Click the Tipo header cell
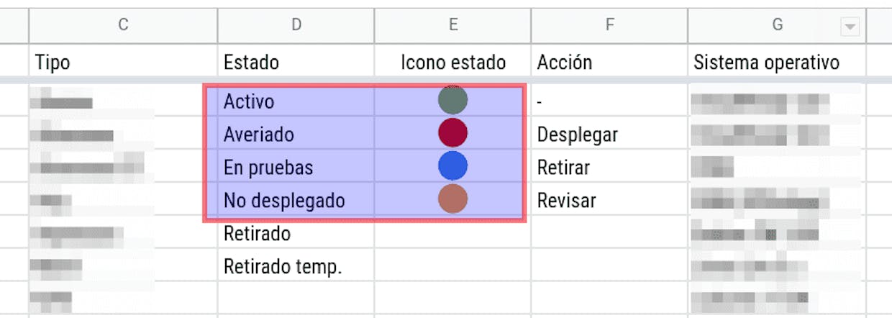 [x=123, y=62]
